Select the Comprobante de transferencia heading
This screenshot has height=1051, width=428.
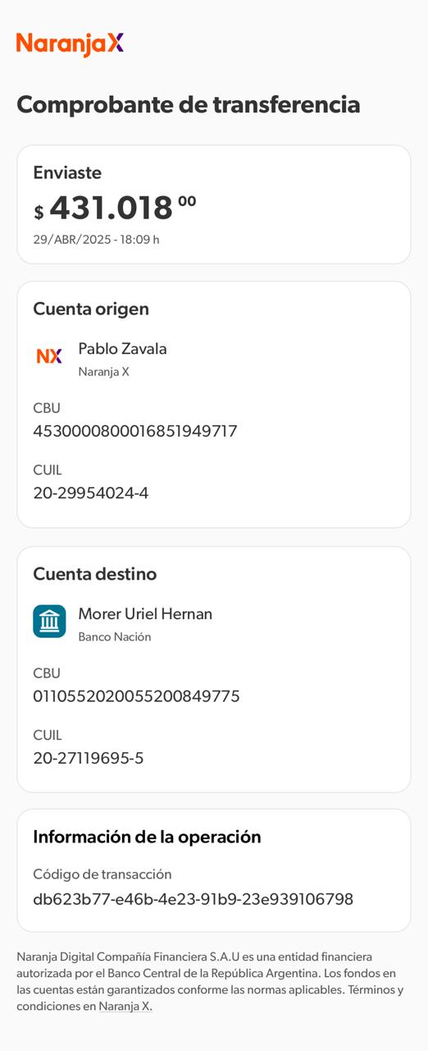tap(189, 104)
